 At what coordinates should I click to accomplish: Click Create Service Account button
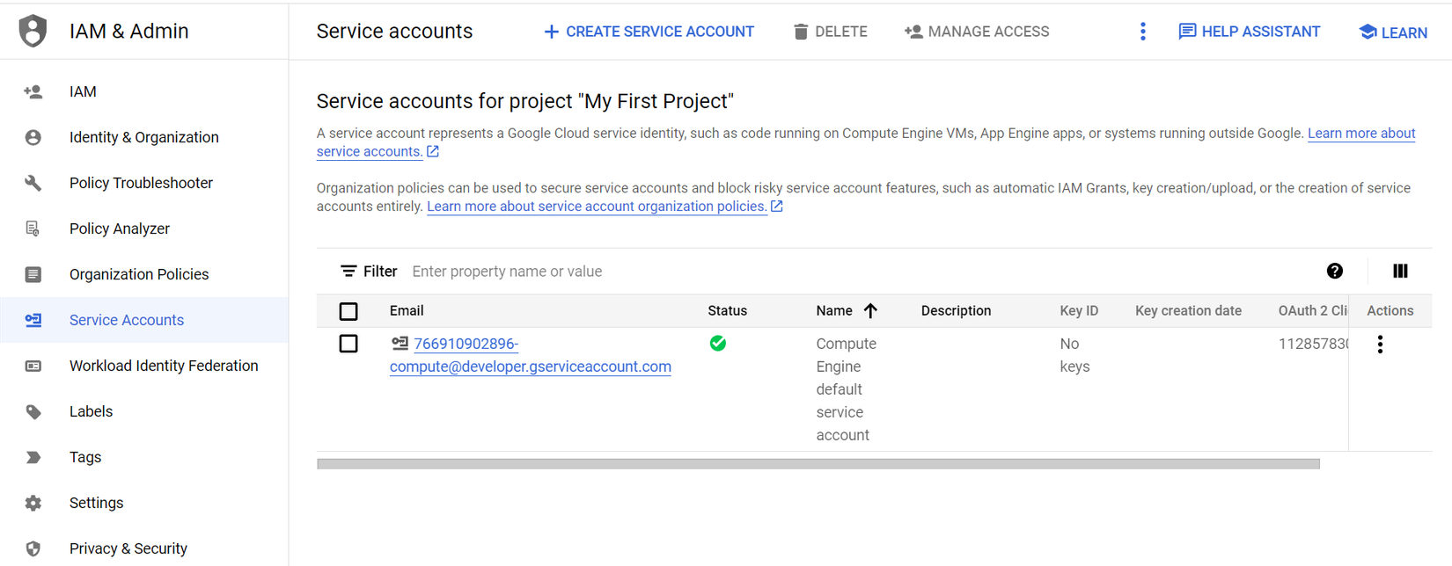[649, 32]
